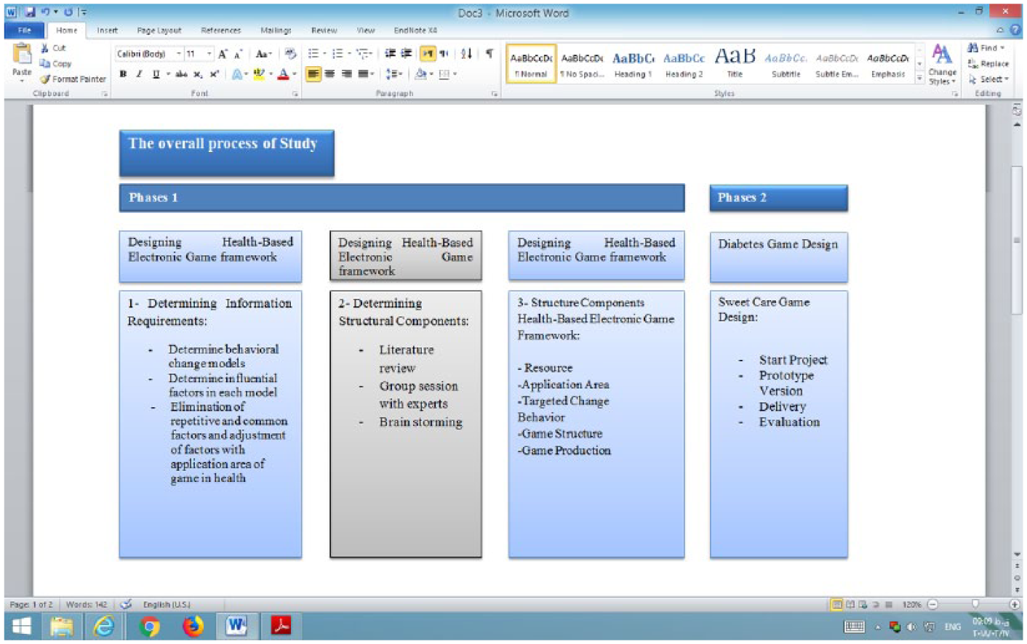This screenshot has width=1027, height=644.
Task: Launch Firefox from the taskbar
Action: [193, 625]
